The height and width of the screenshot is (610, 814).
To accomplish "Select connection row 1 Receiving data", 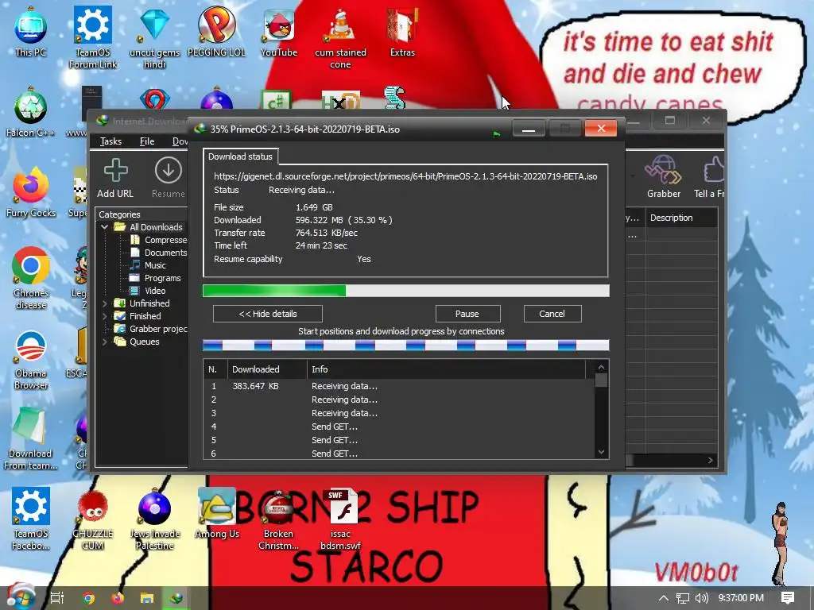I will [x=399, y=387].
